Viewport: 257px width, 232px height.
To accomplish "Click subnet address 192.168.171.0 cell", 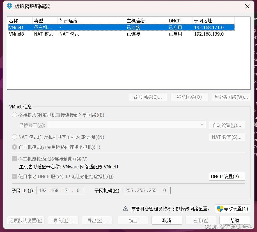I will (x=209, y=27).
